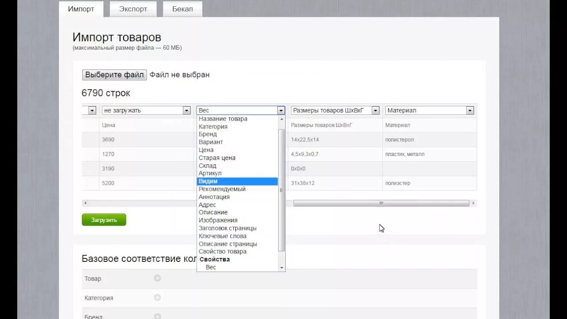Open the leftmost column mapping dropdown
Image resolution: width=567 pixels, height=319 pixels.
92,110
